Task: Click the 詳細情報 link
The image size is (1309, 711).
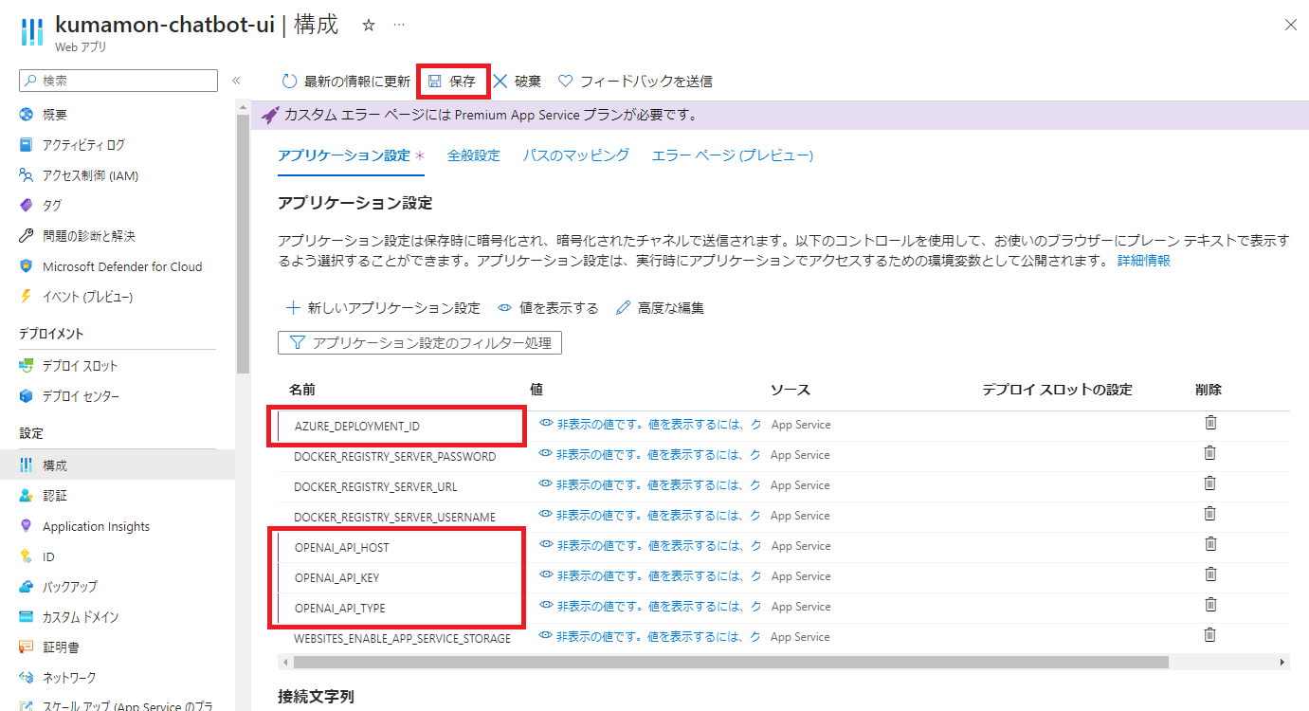Action: point(1143,260)
